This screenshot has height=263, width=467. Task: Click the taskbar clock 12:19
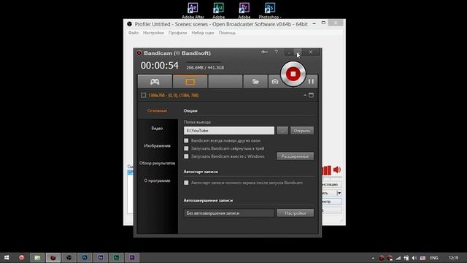pos(454,258)
